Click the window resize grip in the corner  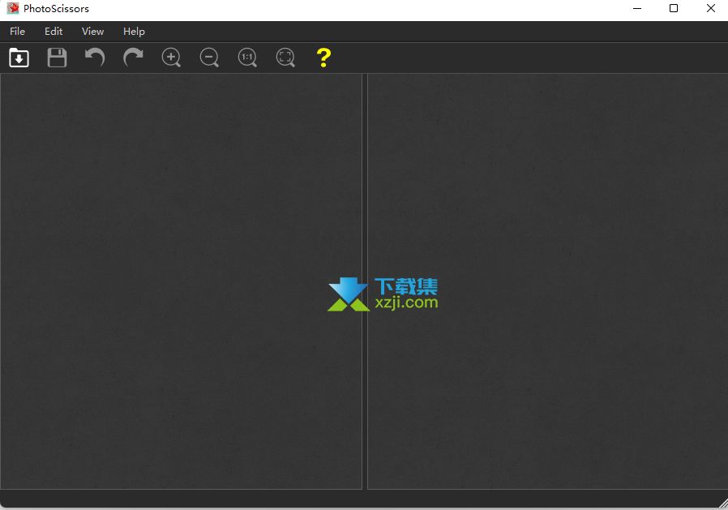coord(723,504)
